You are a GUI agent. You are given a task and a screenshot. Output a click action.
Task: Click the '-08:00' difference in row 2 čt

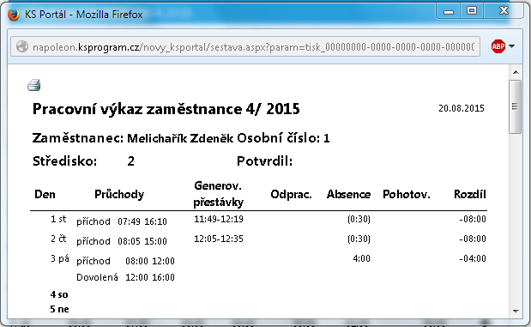pyautogui.click(x=473, y=239)
